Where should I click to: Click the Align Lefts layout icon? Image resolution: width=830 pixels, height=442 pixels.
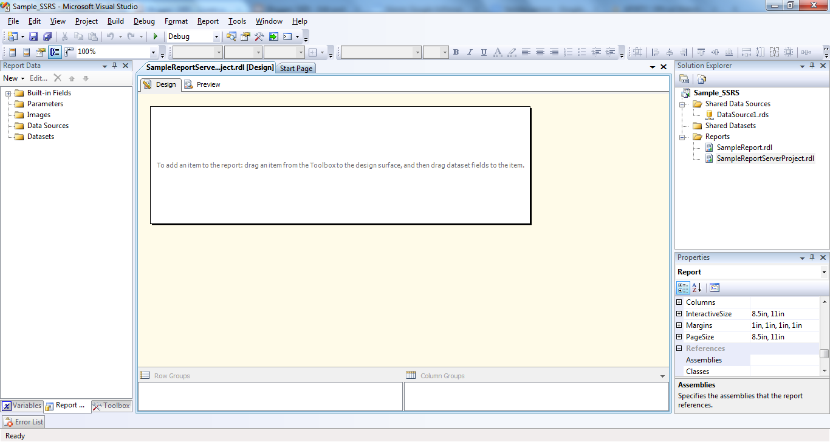(x=656, y=52)
